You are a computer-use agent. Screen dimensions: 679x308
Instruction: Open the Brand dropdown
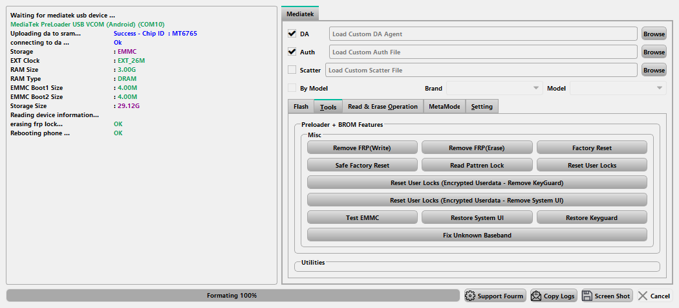(495, 88)
